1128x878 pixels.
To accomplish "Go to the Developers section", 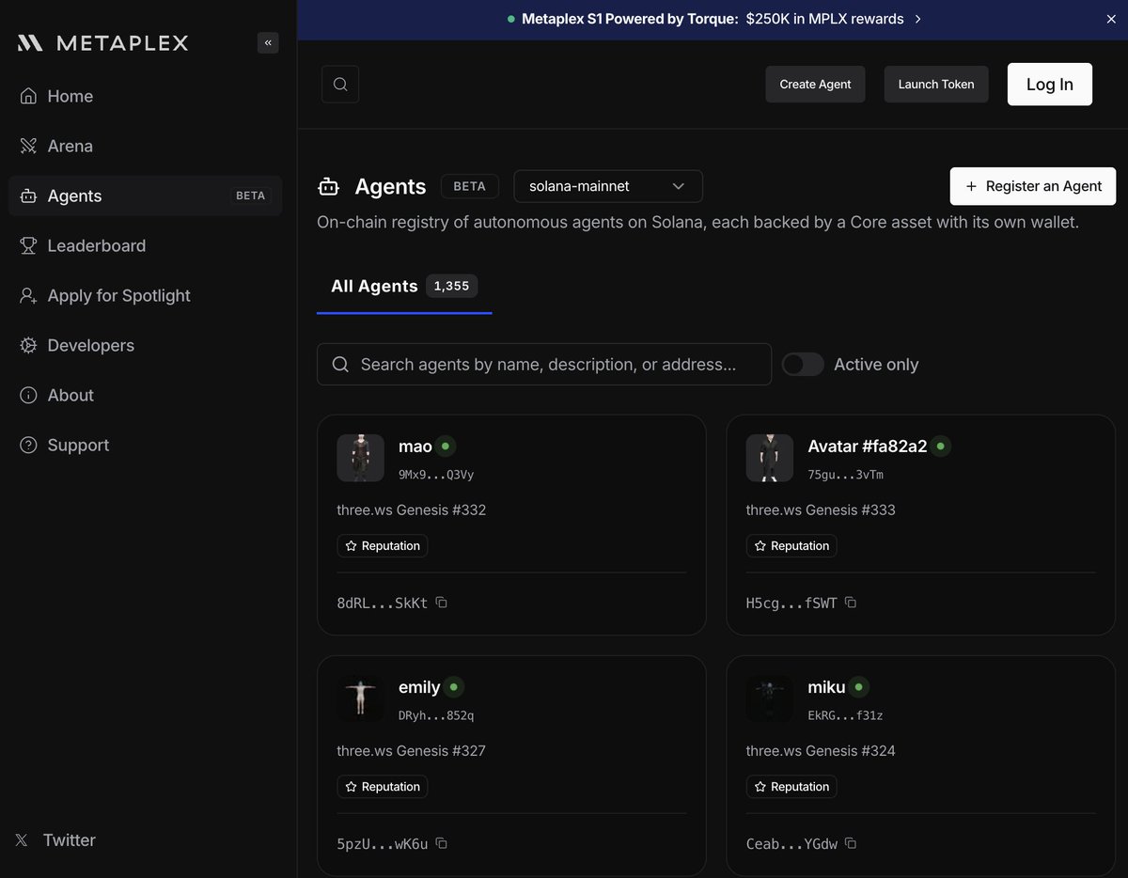I will click(146, 345).
